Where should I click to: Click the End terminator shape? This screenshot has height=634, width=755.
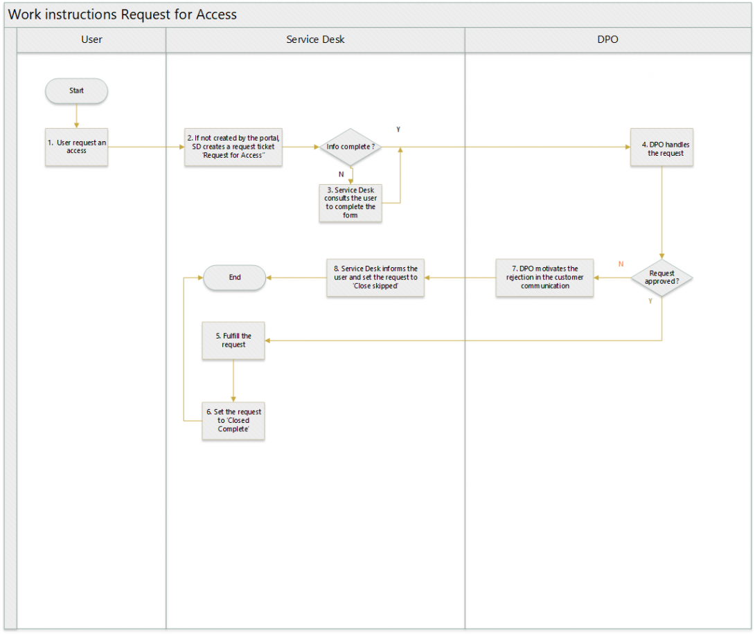point(234,278)
